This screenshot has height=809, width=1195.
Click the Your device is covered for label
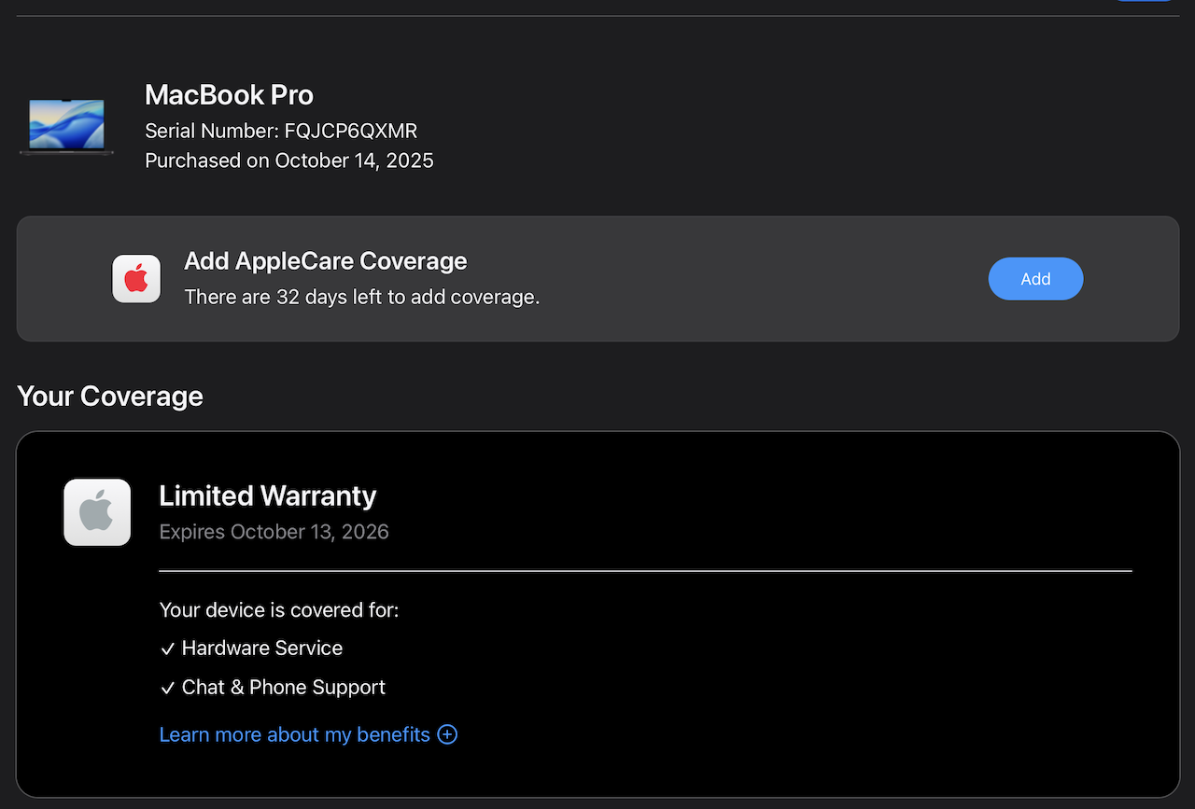point(278,610)
